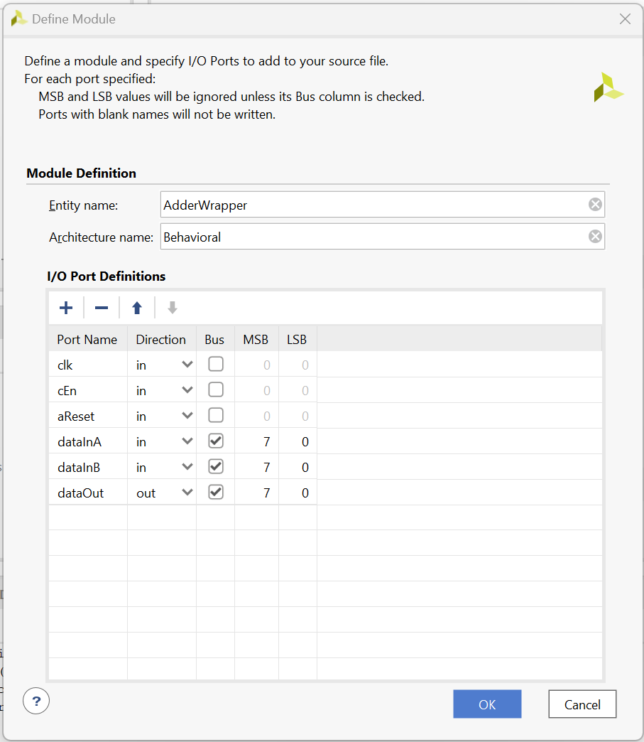Disable the Bus checkbox for dataInA
644x742 pixels.
[214, 441]
